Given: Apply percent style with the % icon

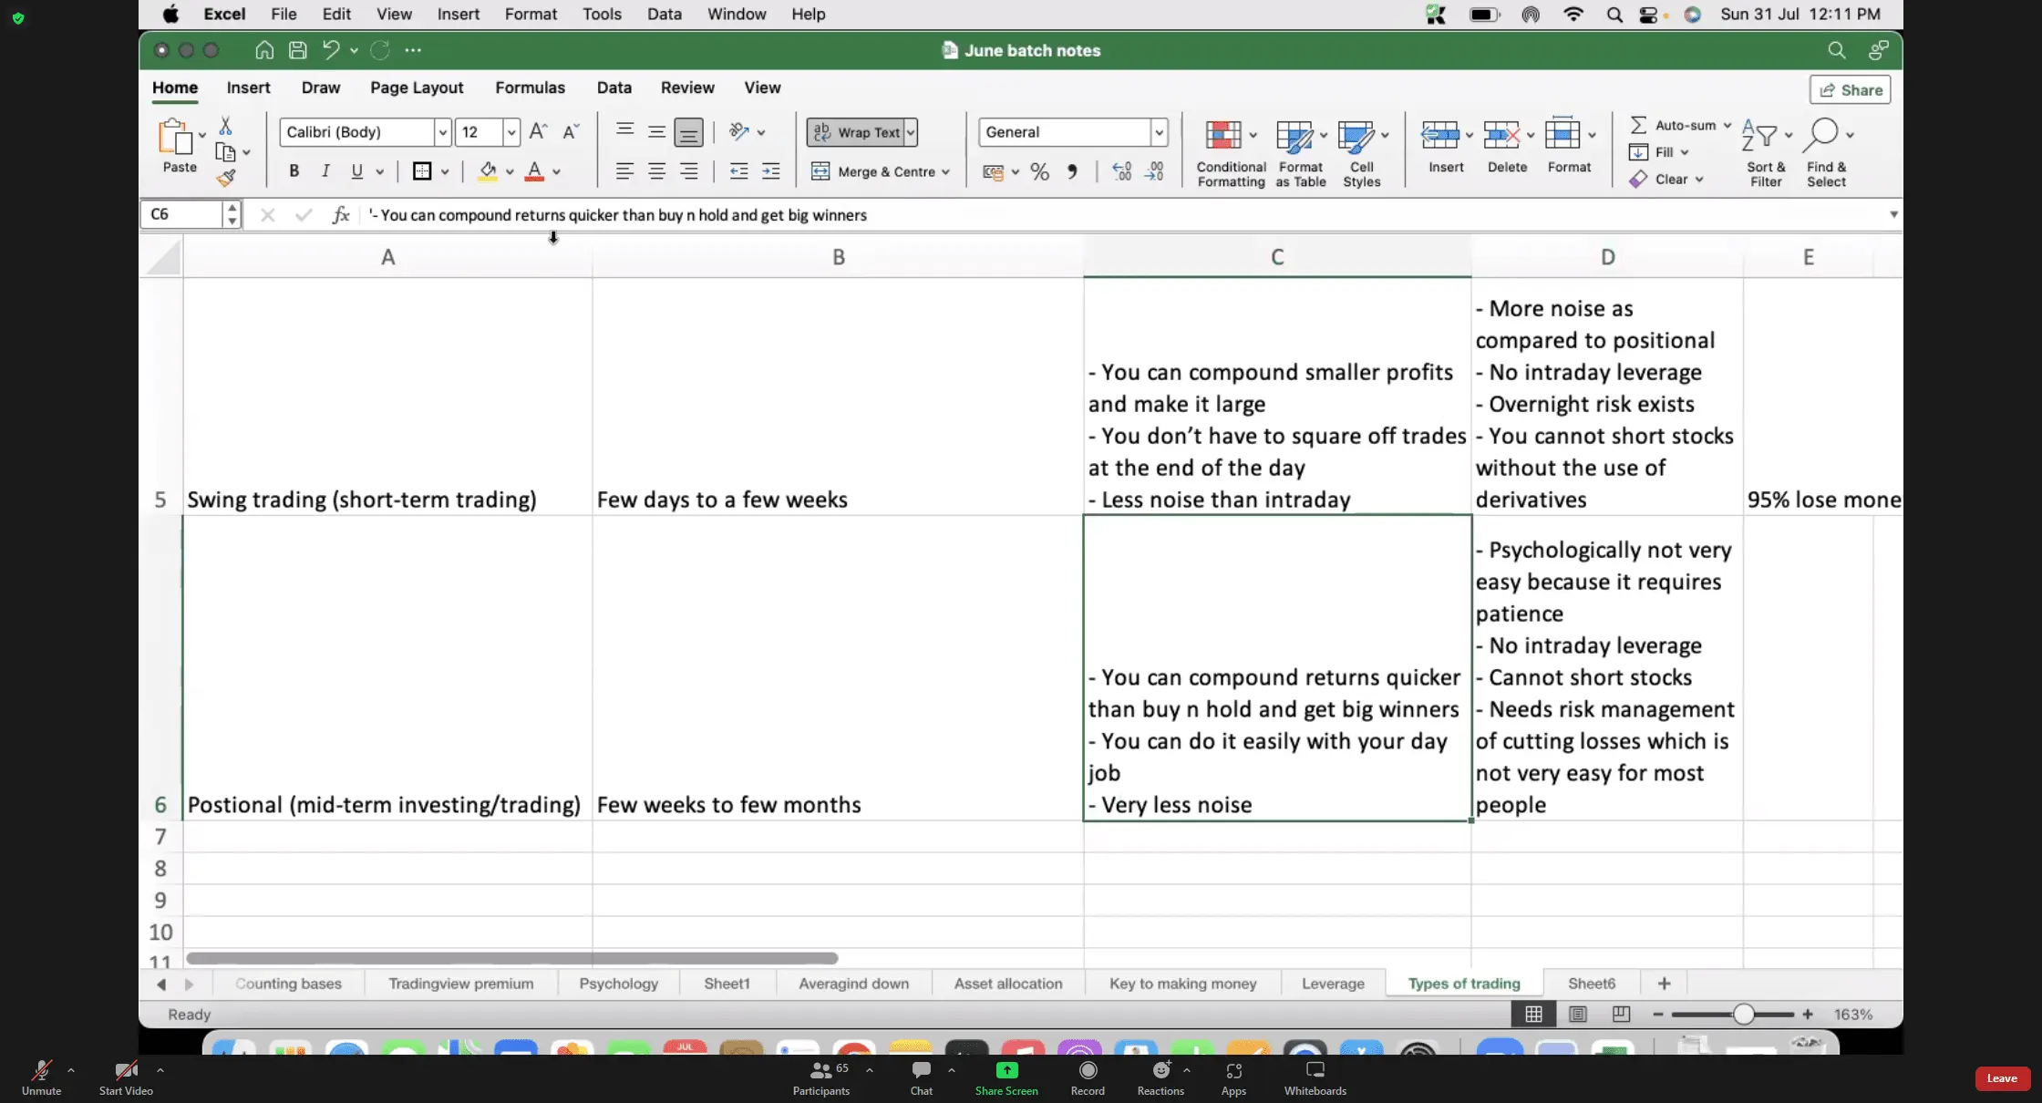Looking at the screenshot, I should (1039, 171).
